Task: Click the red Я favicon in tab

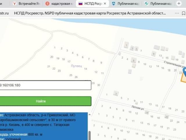Action: (x=47, y=4)
